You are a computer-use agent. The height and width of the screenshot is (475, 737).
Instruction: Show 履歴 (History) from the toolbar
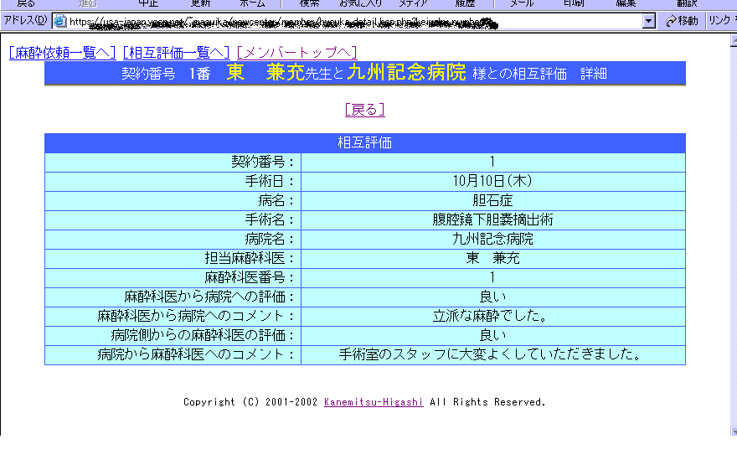click(x=465, y=3)
